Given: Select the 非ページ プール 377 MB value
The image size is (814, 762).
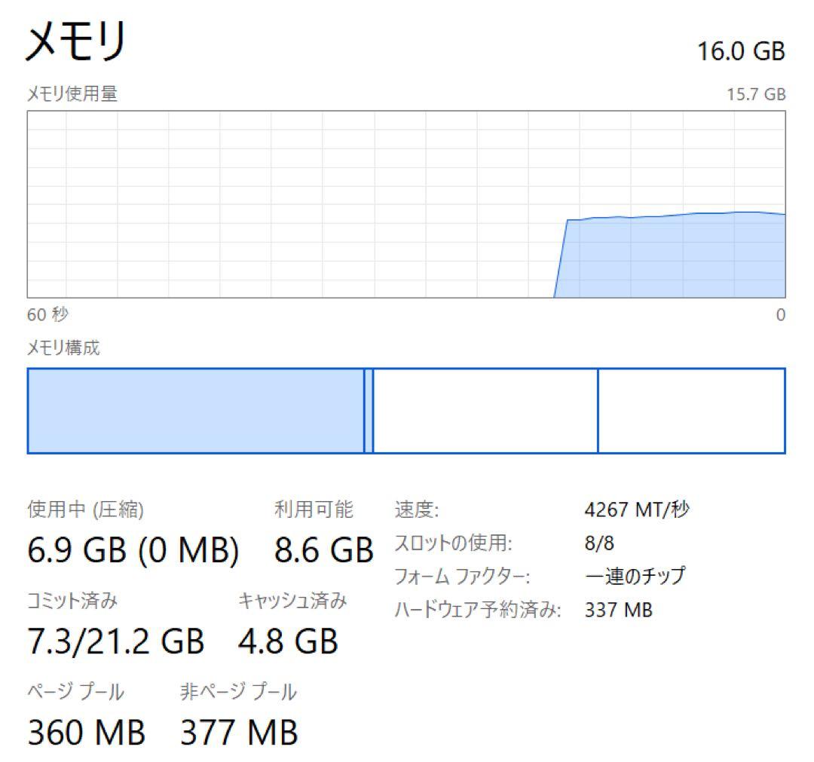Looking at the screenshot, I should [237, 731].
